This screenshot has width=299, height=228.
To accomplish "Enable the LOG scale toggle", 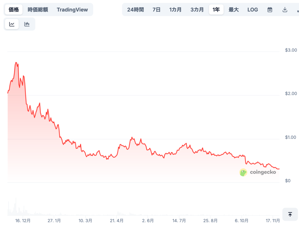I will click(x=252, y=9).
